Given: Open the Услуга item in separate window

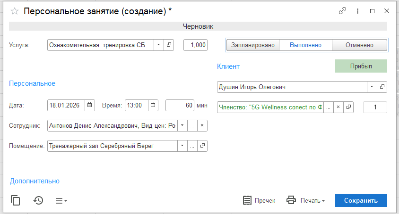Looking at the screenshot, I should coord(169,45).
